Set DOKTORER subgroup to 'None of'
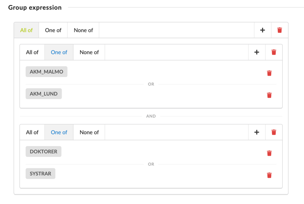This screenshot has width=304, height=204. [89, 132]
